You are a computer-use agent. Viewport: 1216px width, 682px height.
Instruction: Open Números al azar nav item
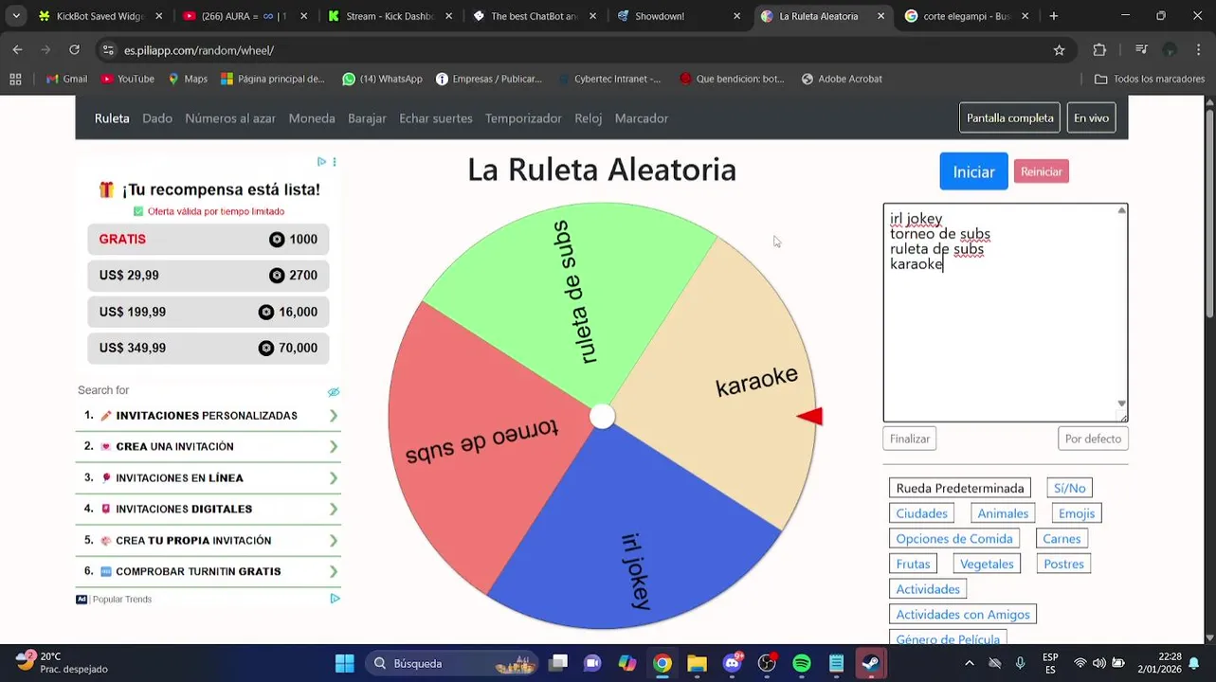coord(230,118)
